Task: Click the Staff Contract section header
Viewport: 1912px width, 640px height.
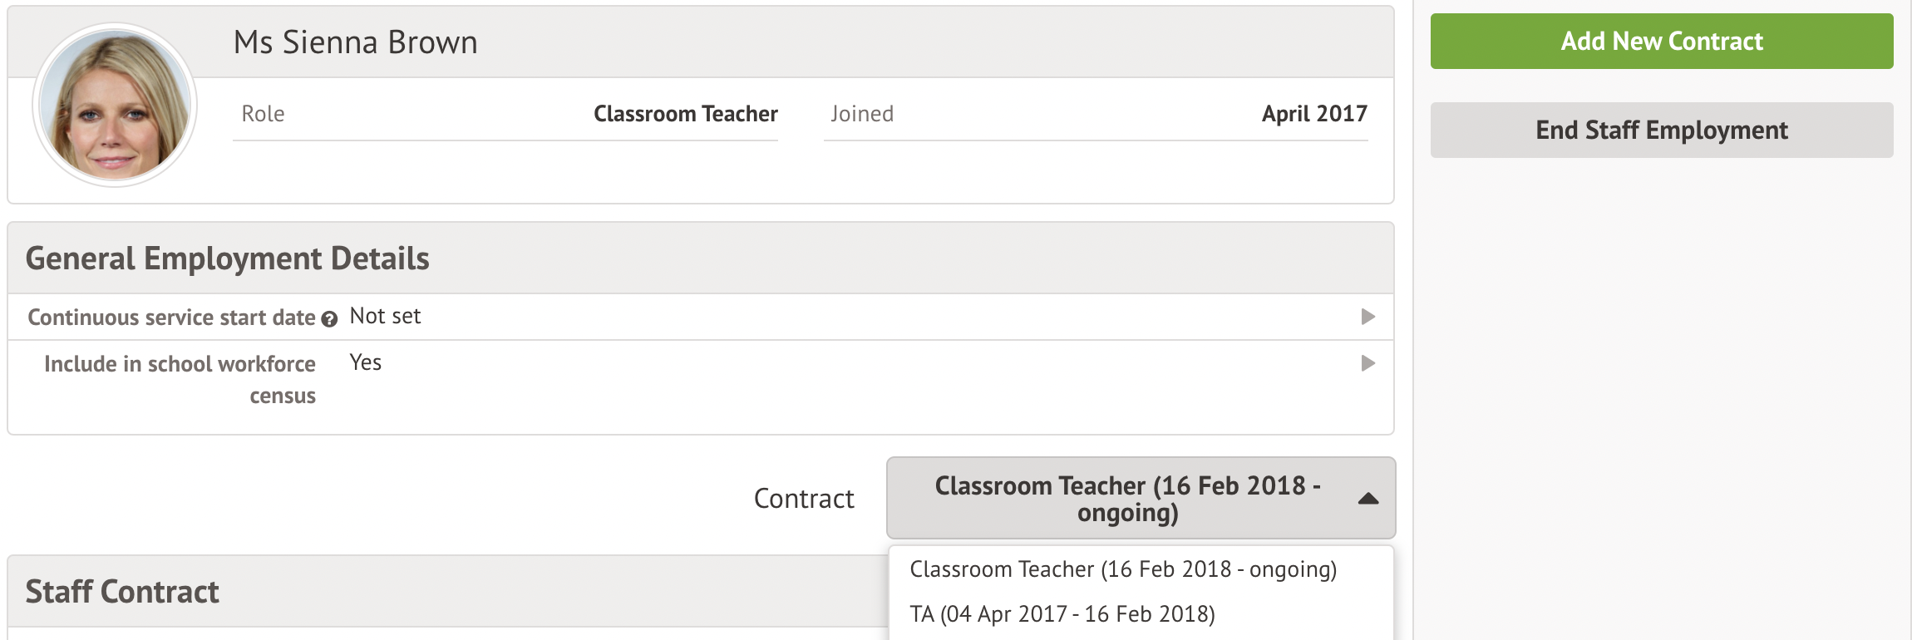Action: [x=122, y=592]
